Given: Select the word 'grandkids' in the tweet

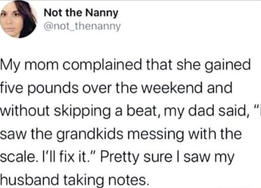Looking at the screenshot, I should (x=90, y=134).
